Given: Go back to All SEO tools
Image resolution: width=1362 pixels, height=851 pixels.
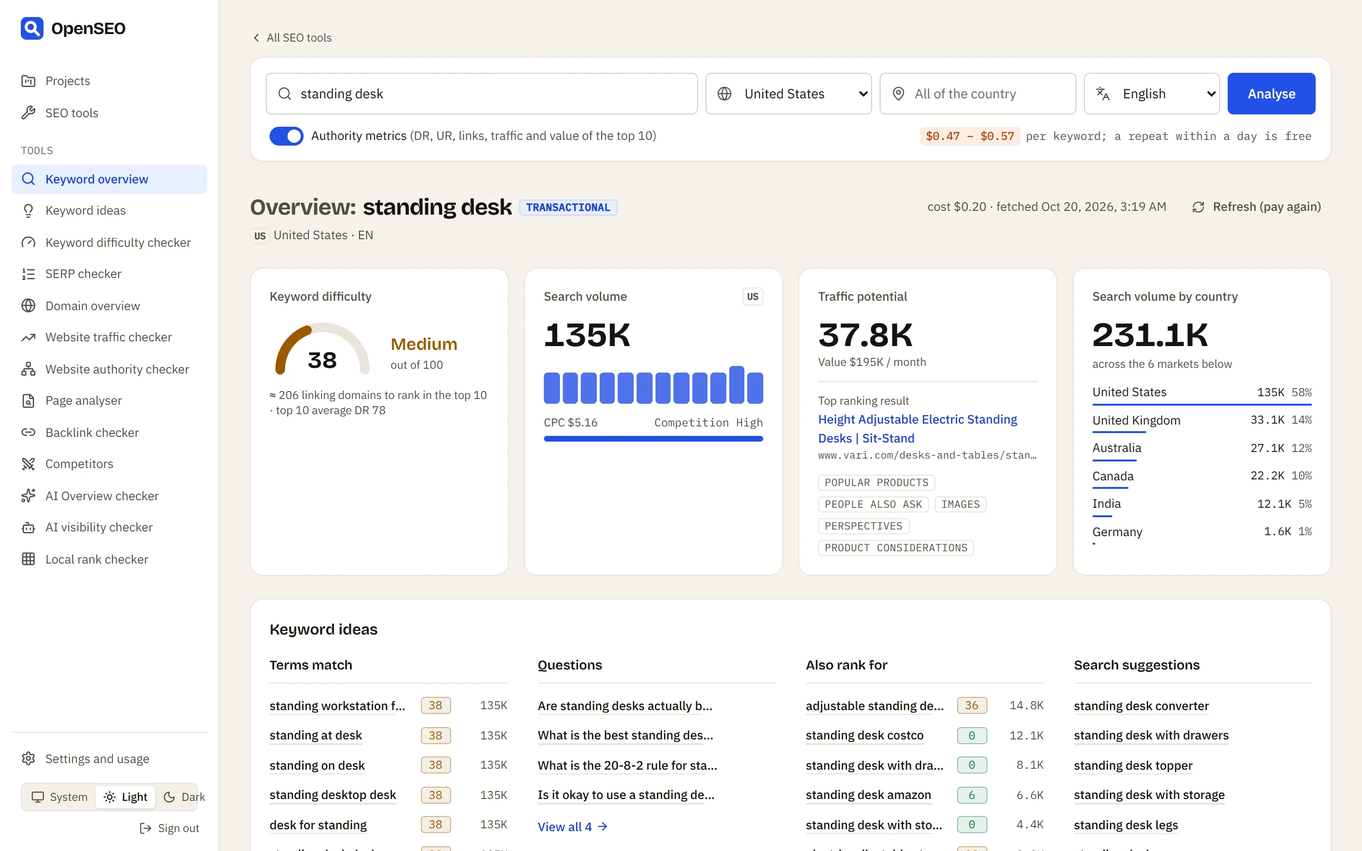Looking at the screenshot, I should (x=292, y=38).
